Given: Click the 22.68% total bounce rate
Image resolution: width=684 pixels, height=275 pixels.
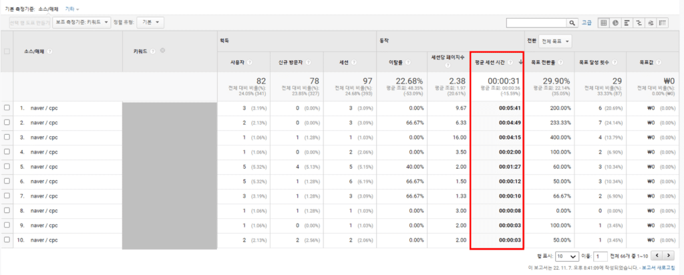Looking at the screenshot, I should click(409, 81).
